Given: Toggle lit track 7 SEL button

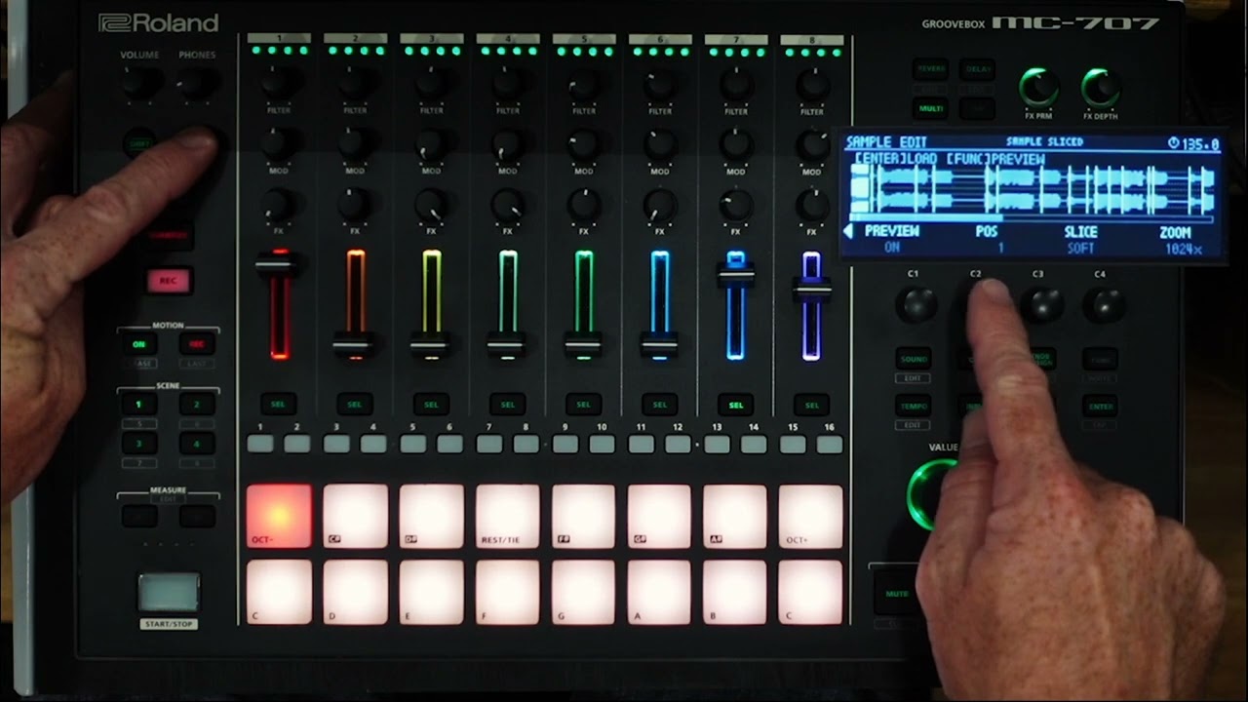Looking at the screenshot, I should 736,404.
